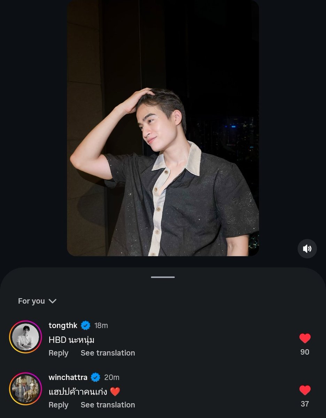
Task: Like winchattra's comment with the heart
Action: pyautogui.click(x=305, y=390)
